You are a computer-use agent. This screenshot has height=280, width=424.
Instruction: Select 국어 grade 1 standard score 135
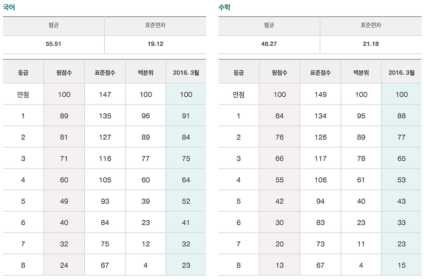click(105, 116)
